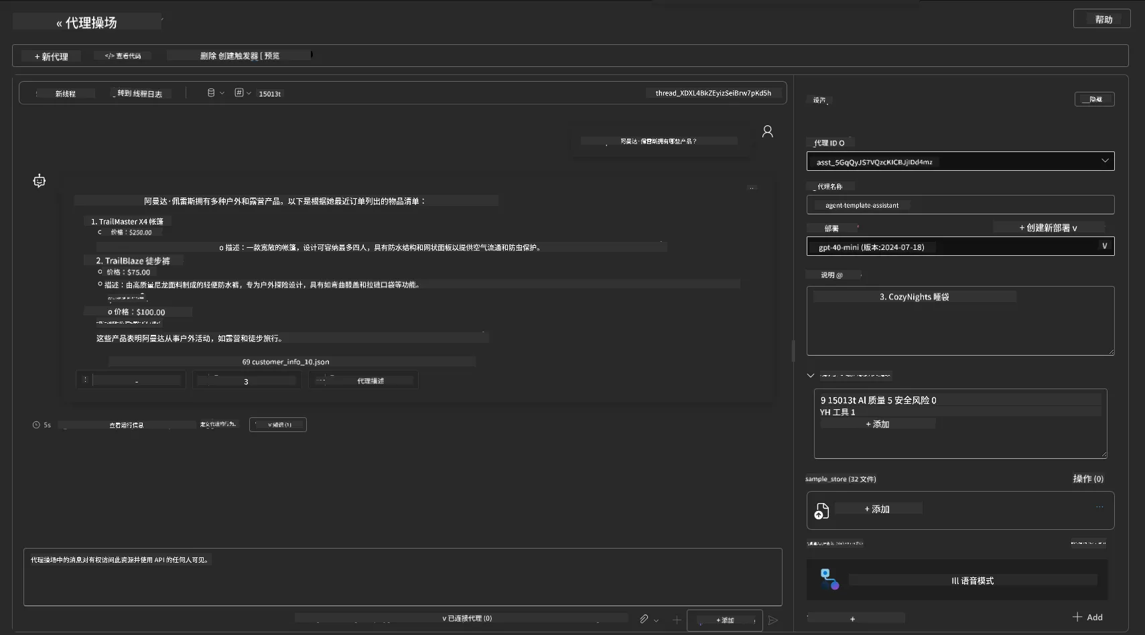The image size is (1145, 635).
Task: Select View code in the top toolbar
Action: click(123, 56)
